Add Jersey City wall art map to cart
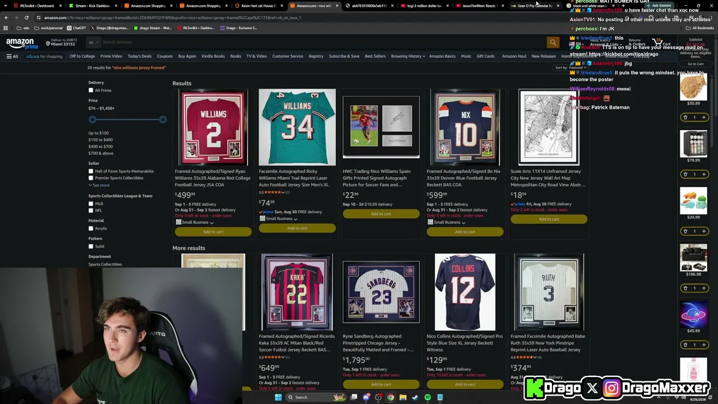Viewport: 718px width, 404px height. [x=549, y=219]
